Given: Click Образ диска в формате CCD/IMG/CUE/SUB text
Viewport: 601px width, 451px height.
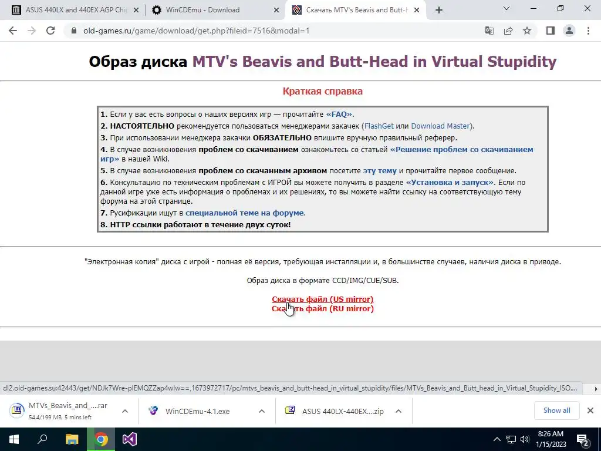Looking at the screenshot, I should [323, 280].
